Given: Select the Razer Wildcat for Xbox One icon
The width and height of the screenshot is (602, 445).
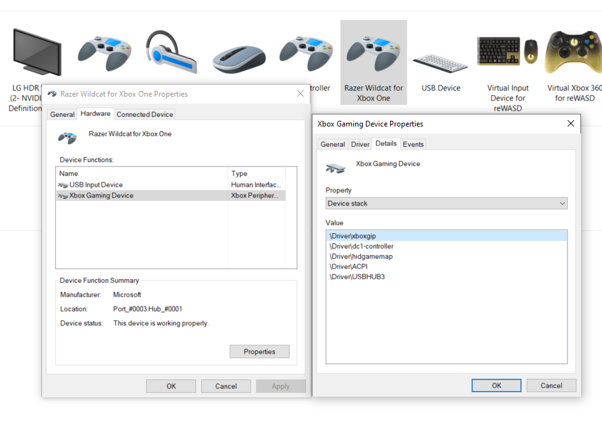Looking at the screenshot, I should tap(373, 53).
